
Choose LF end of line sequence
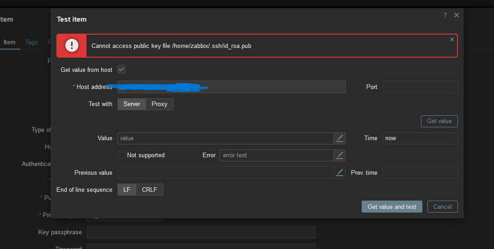click(127, 190)
